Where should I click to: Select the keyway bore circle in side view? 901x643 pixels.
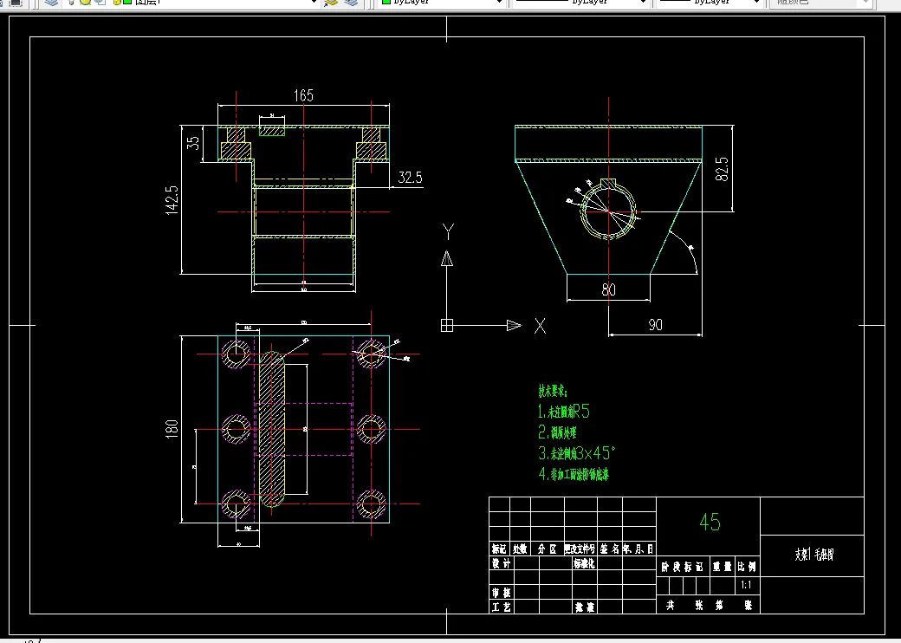tap(608, 211)
